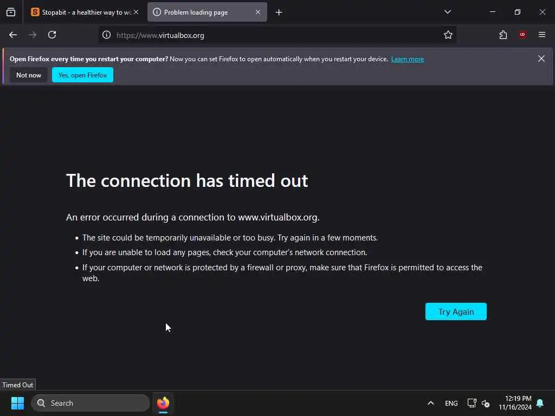Go forward with the forward arrow

33,35
